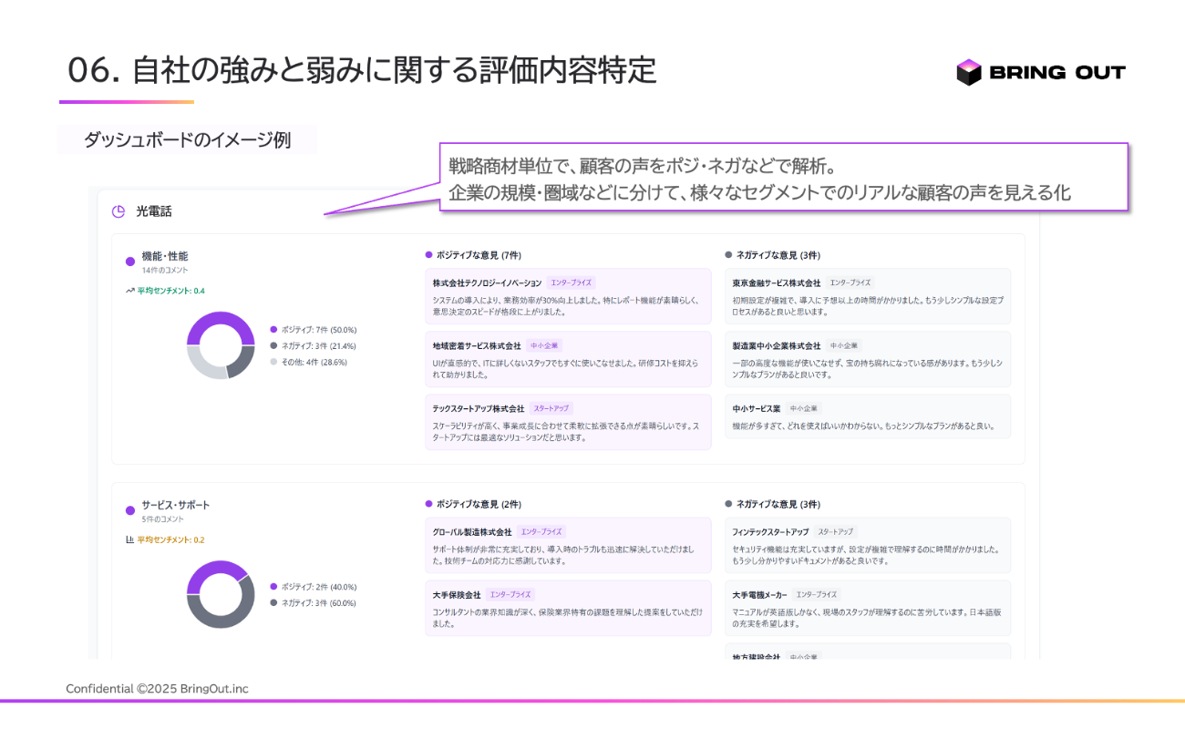Click the purple dot beside サービス・サポート
Image resolution: width=1185 pixels, height=729 pixels.
pyautogui.click(x=130, y=510)
